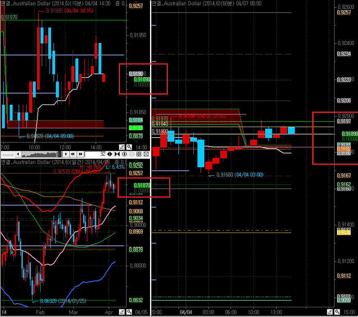Click the pencil drawing icon in 15-minute chart

pos(122,147)
